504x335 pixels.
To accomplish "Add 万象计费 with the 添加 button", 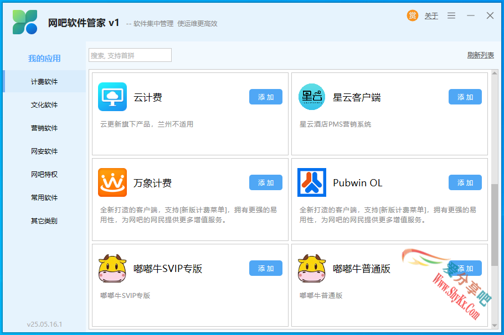I will point(265,182).
